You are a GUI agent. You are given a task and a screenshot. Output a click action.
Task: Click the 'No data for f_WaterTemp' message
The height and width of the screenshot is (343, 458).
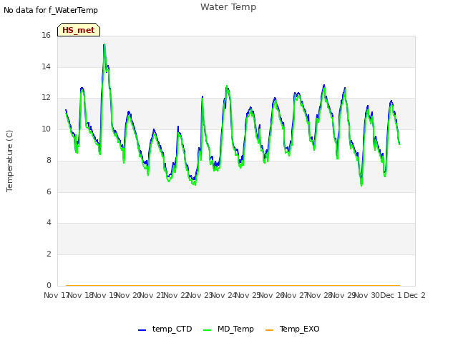pos(51,10)
